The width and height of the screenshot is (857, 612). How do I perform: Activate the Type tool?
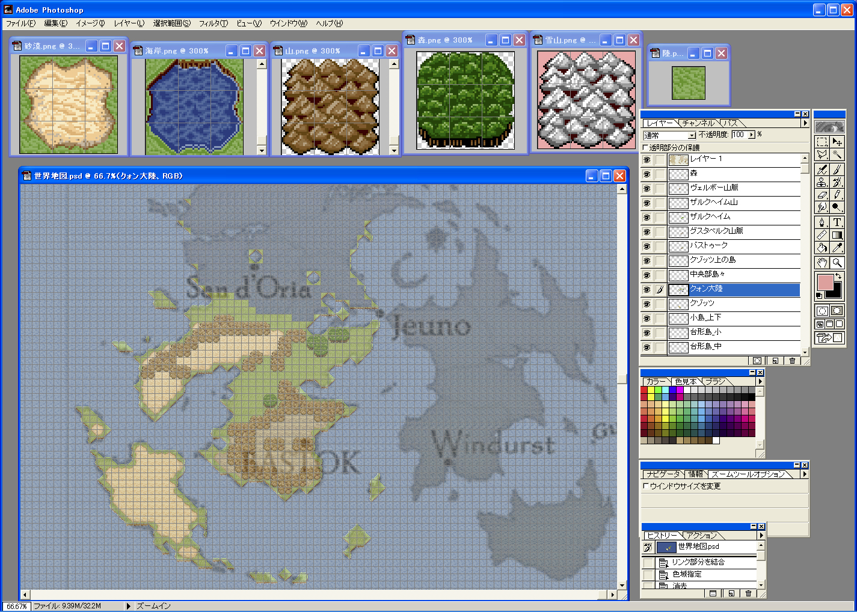(x=837, y=222)
